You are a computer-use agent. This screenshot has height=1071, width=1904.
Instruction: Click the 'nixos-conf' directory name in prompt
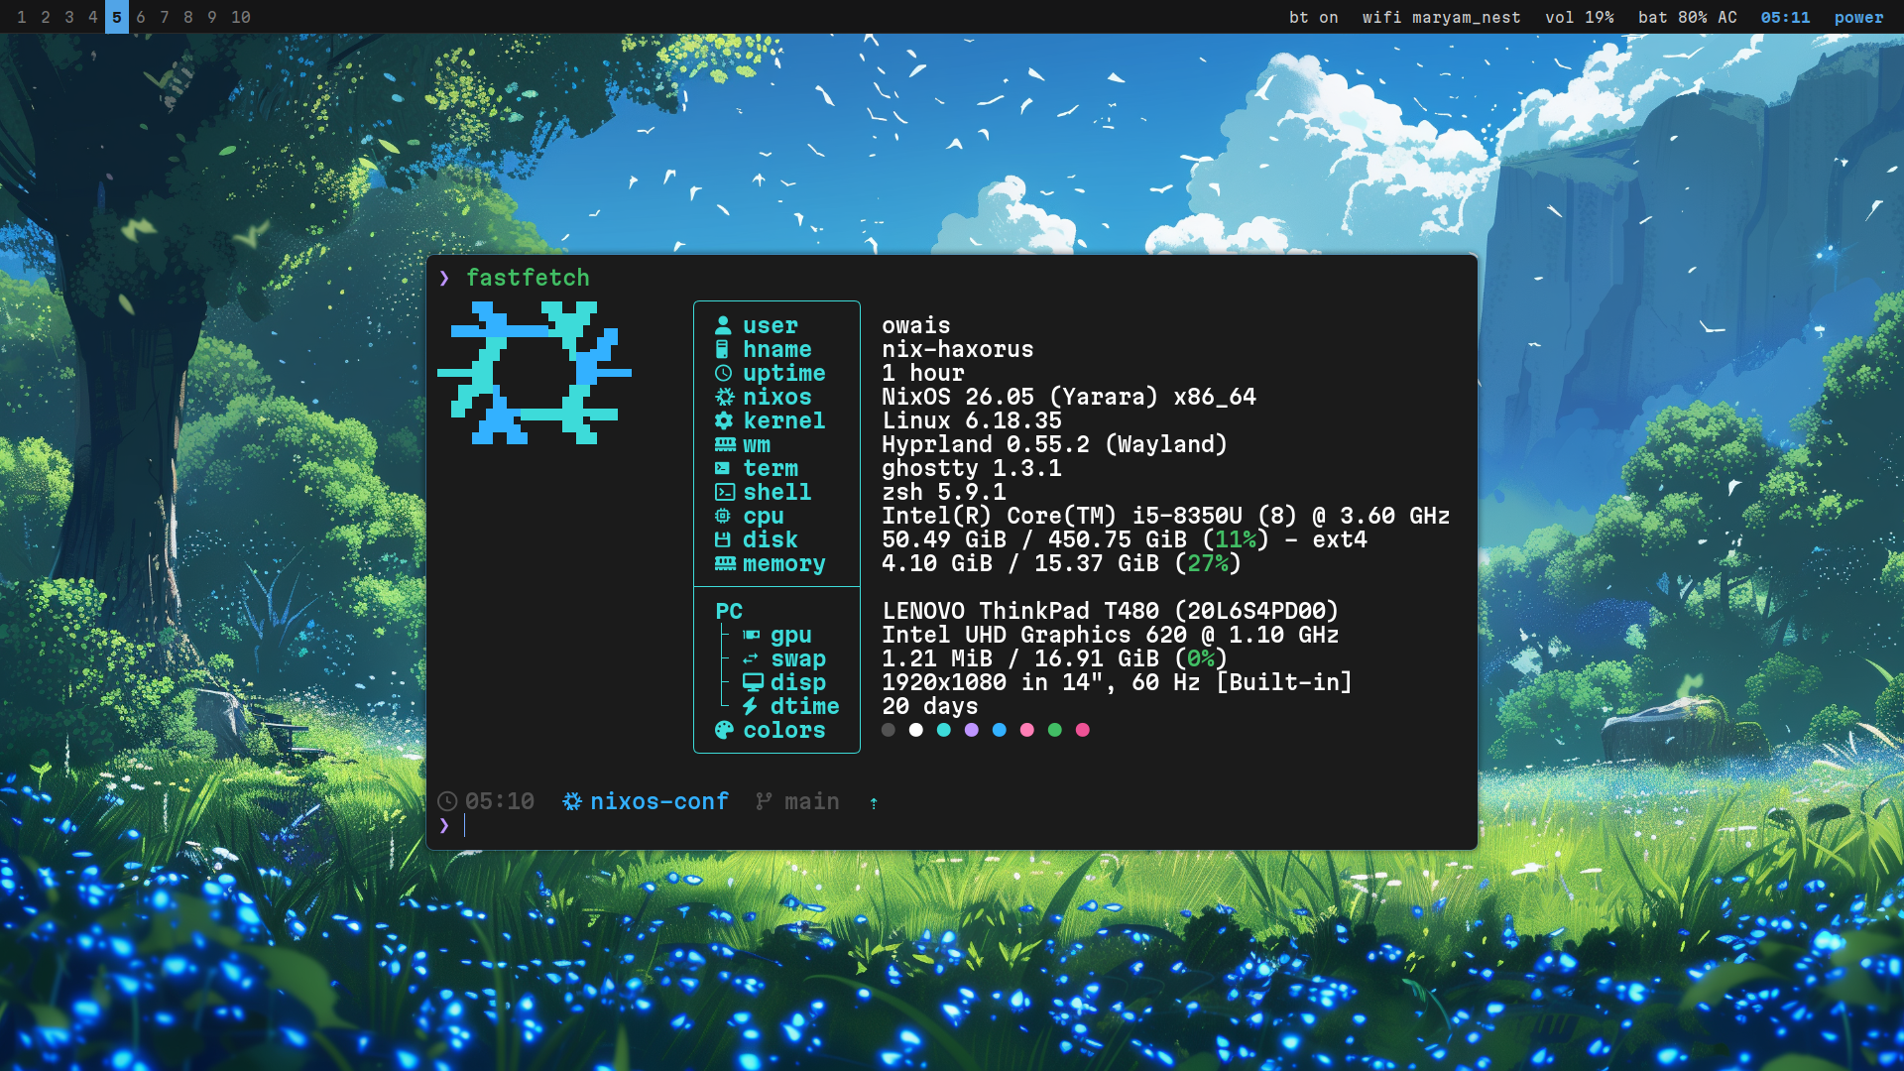coord(659,801)
